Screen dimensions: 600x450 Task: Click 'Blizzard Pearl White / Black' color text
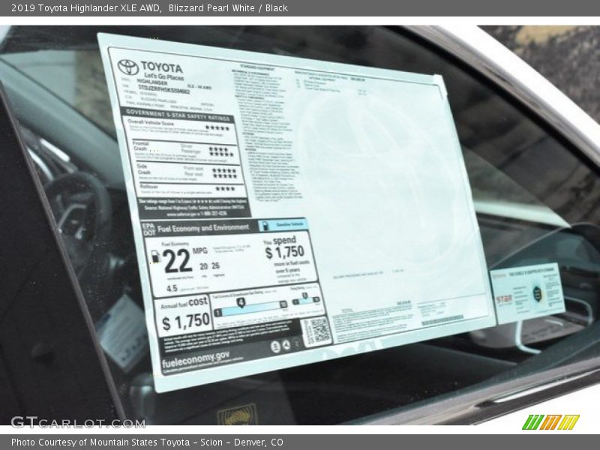pos(228,8)
